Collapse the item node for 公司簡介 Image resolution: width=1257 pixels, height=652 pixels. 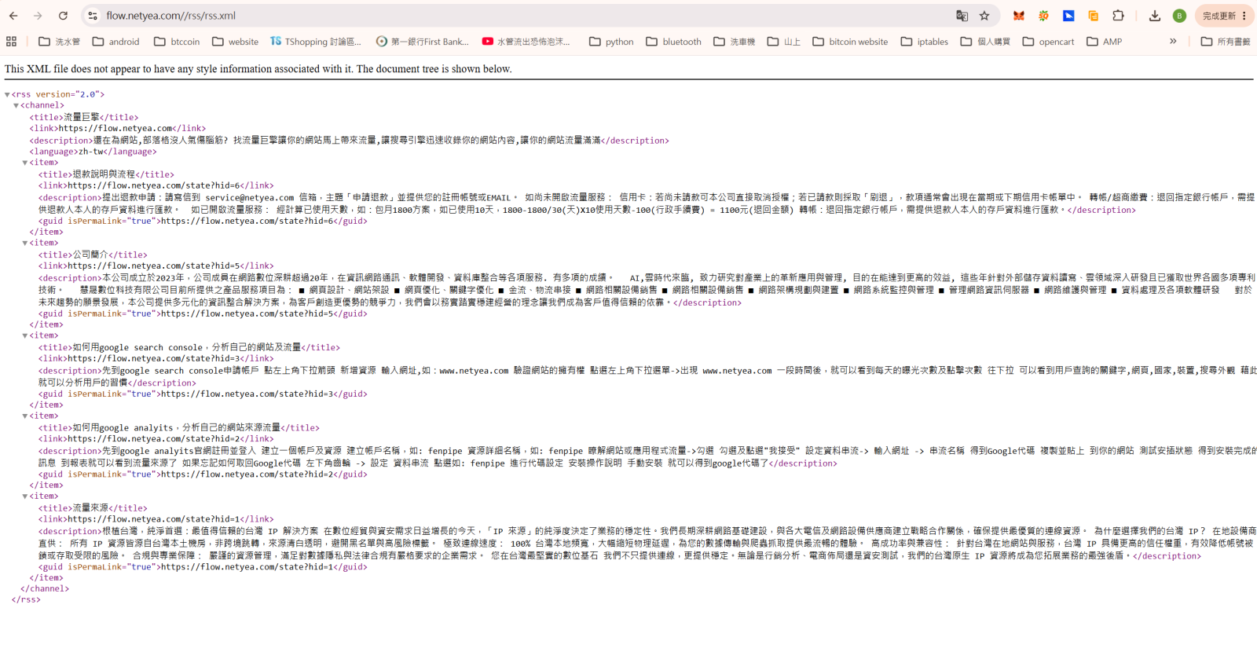(25, 243)
